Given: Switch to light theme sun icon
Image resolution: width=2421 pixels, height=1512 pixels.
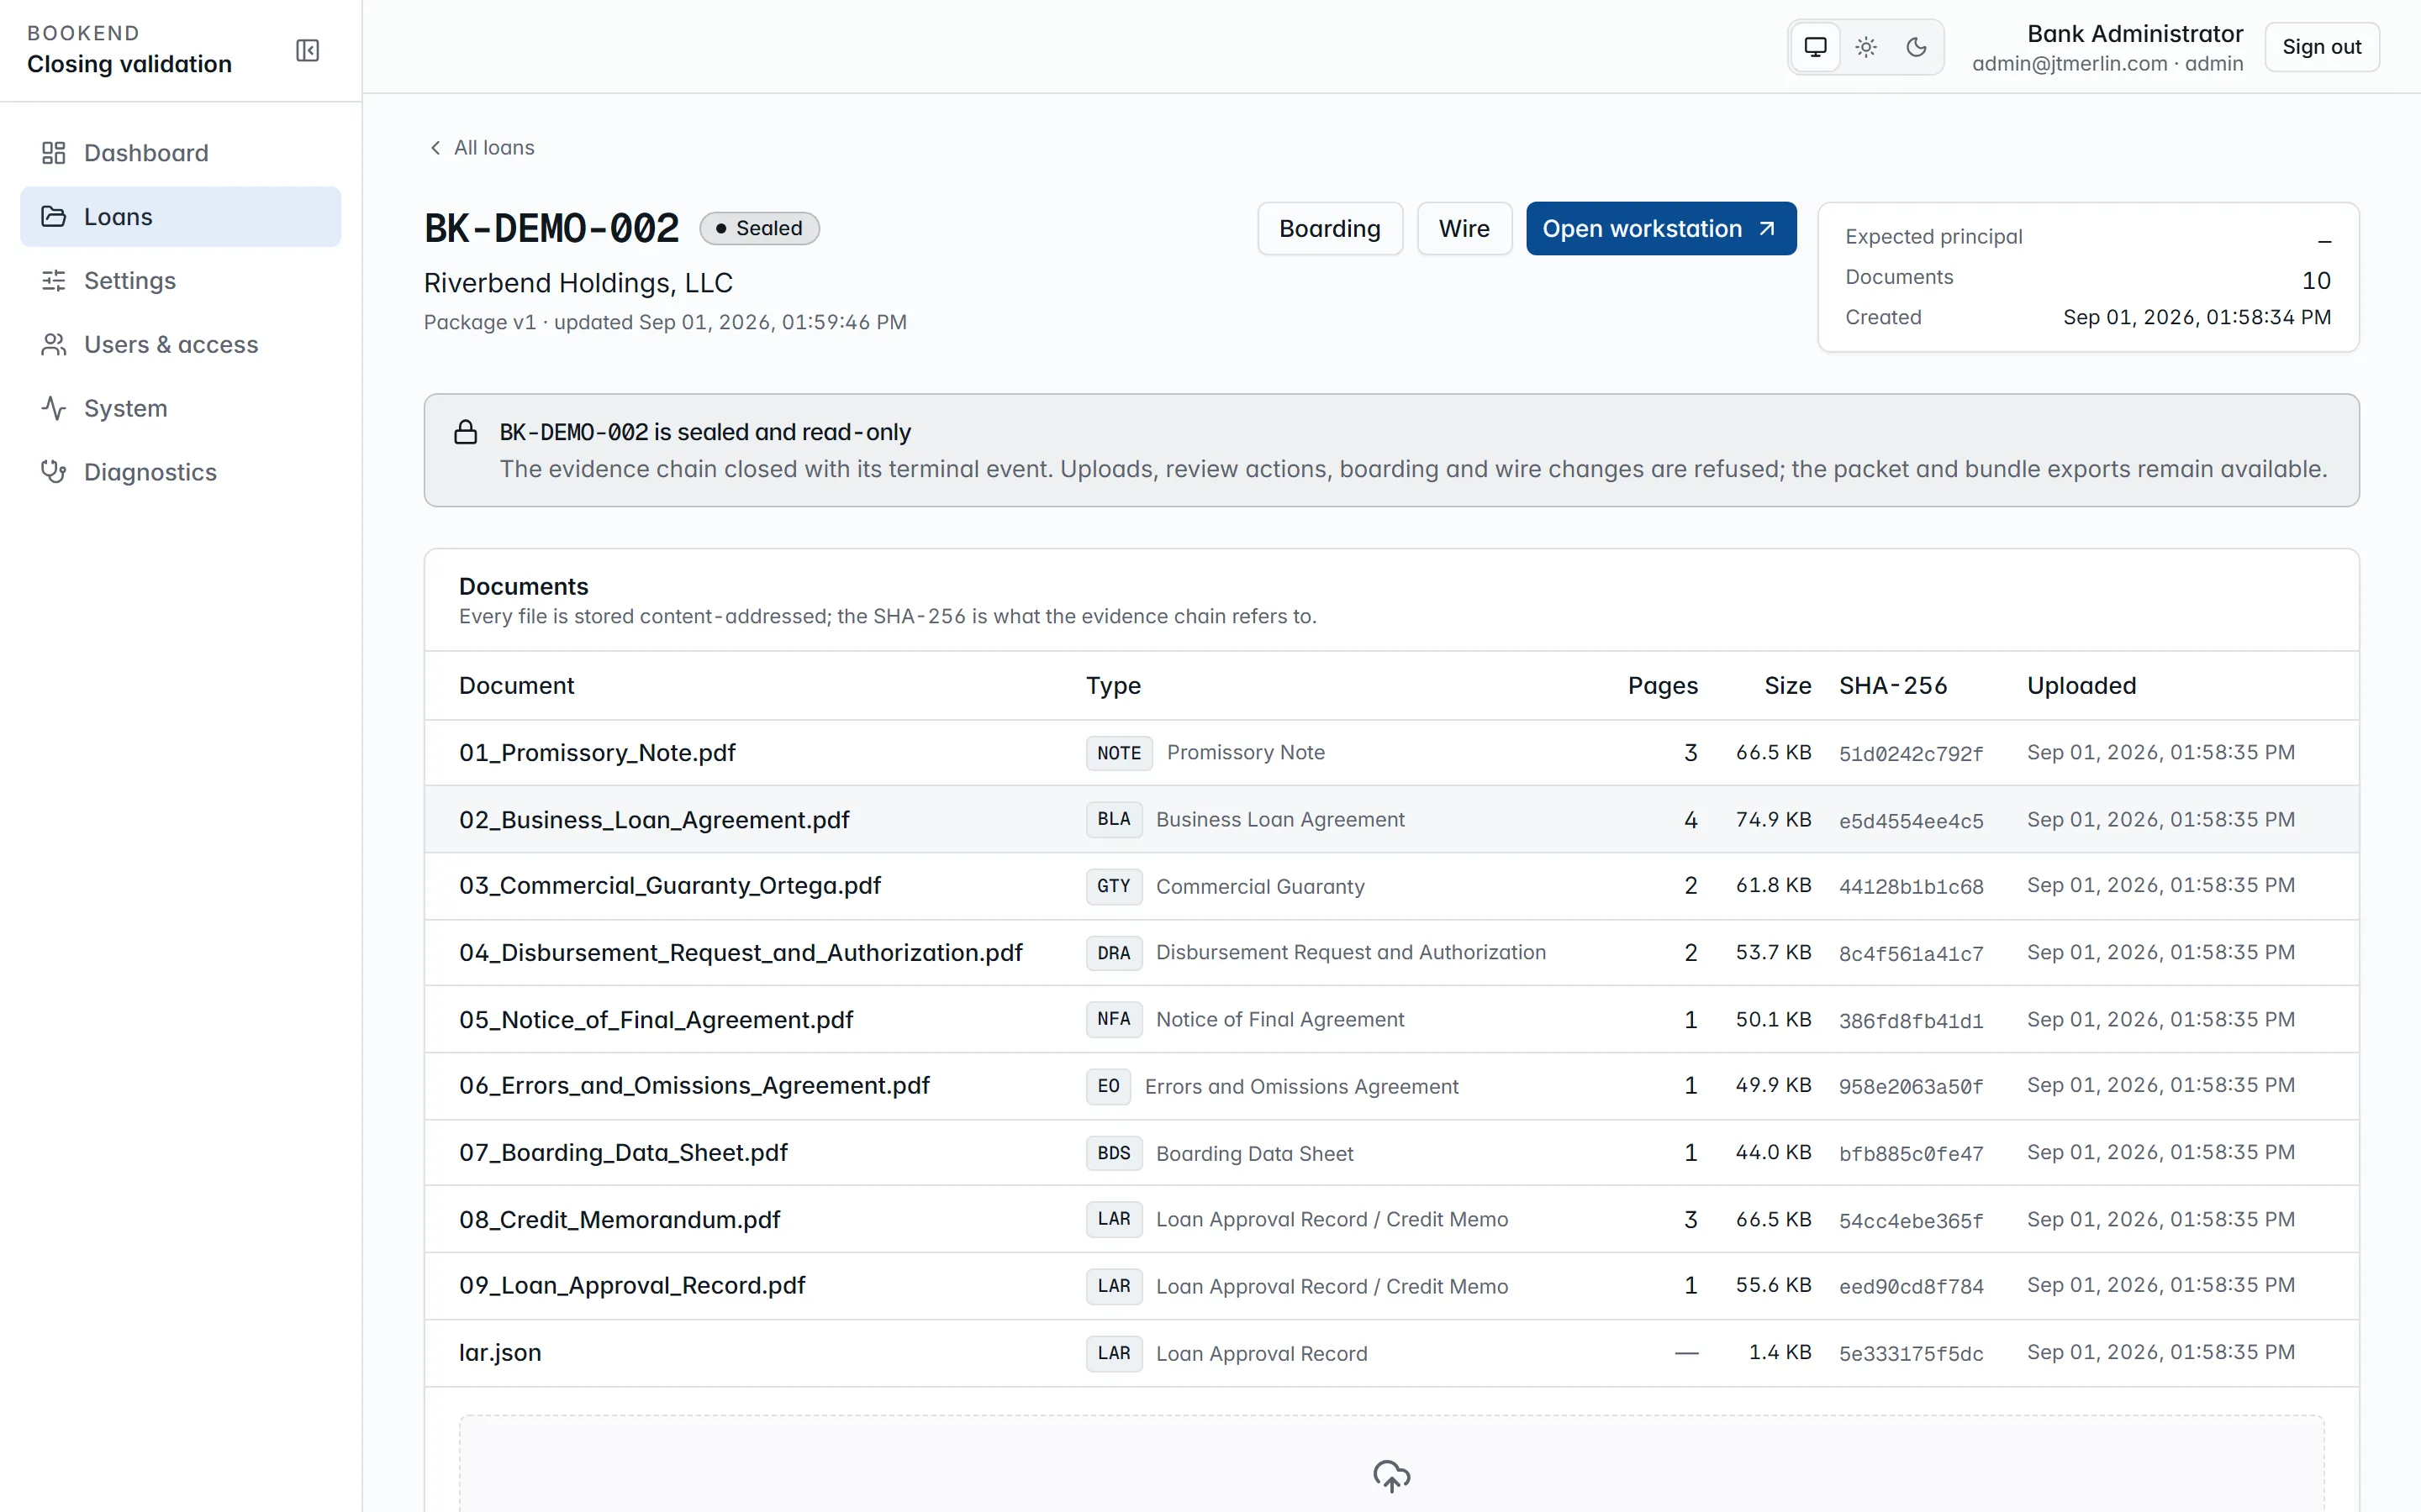Looking at the screenshot, I should [1866, 47].
